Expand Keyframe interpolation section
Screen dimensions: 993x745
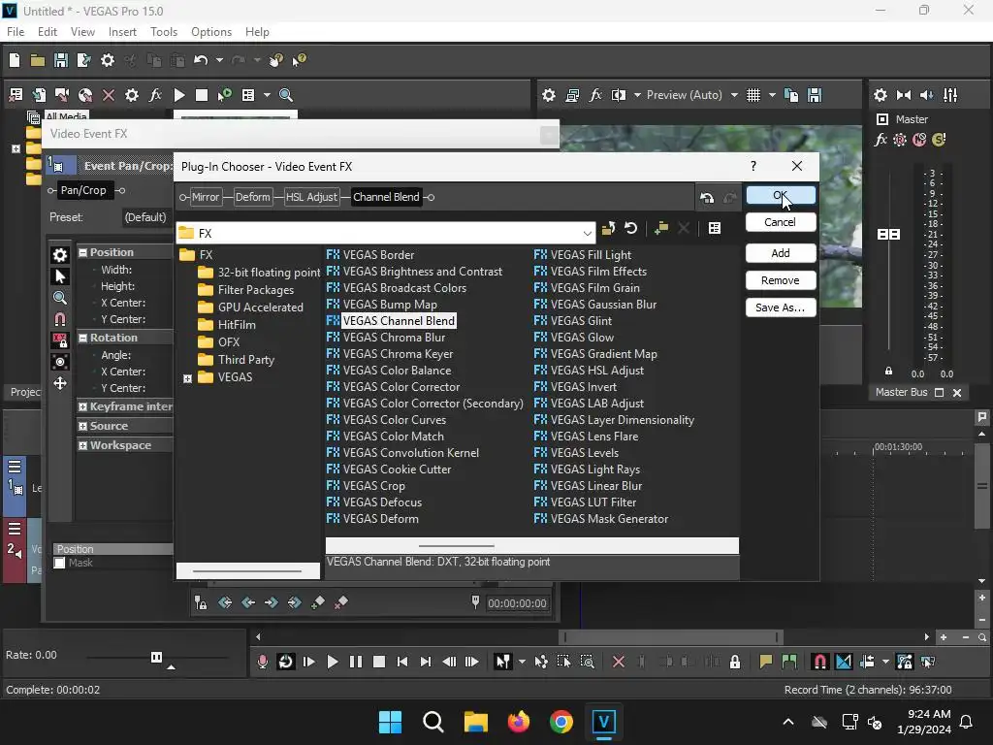coord(82,406)
